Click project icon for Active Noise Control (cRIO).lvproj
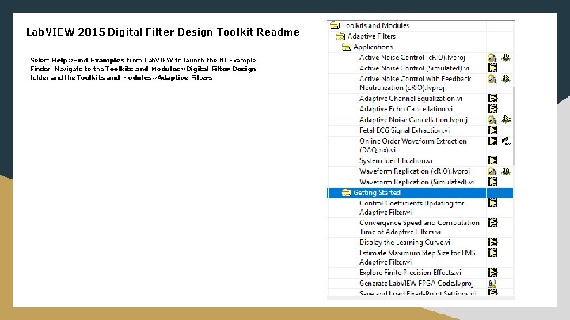 [492, 58]
